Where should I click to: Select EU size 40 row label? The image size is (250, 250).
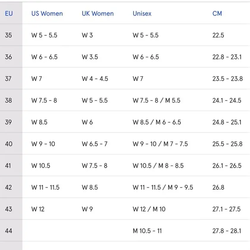(9, 144)
